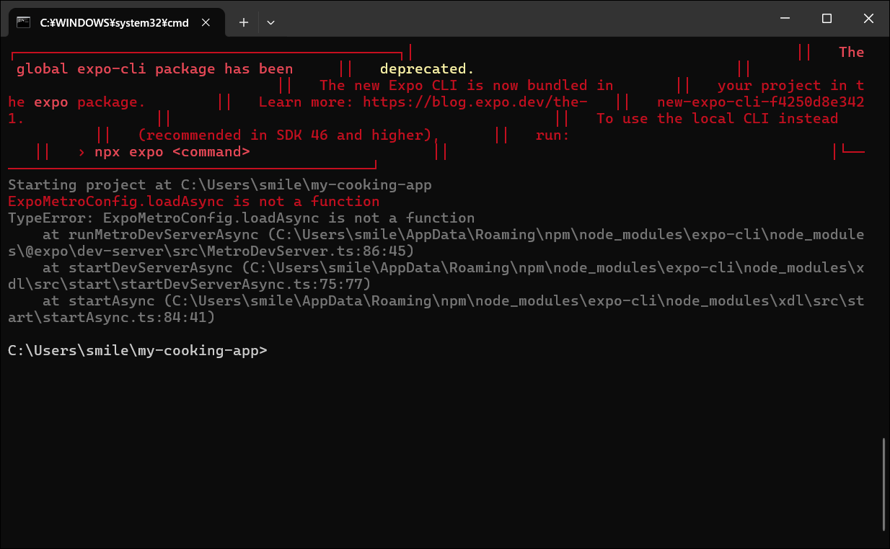
Task: Click "(recommended in SDK 46 and higher)"
Action: click(x=285, y=135)
